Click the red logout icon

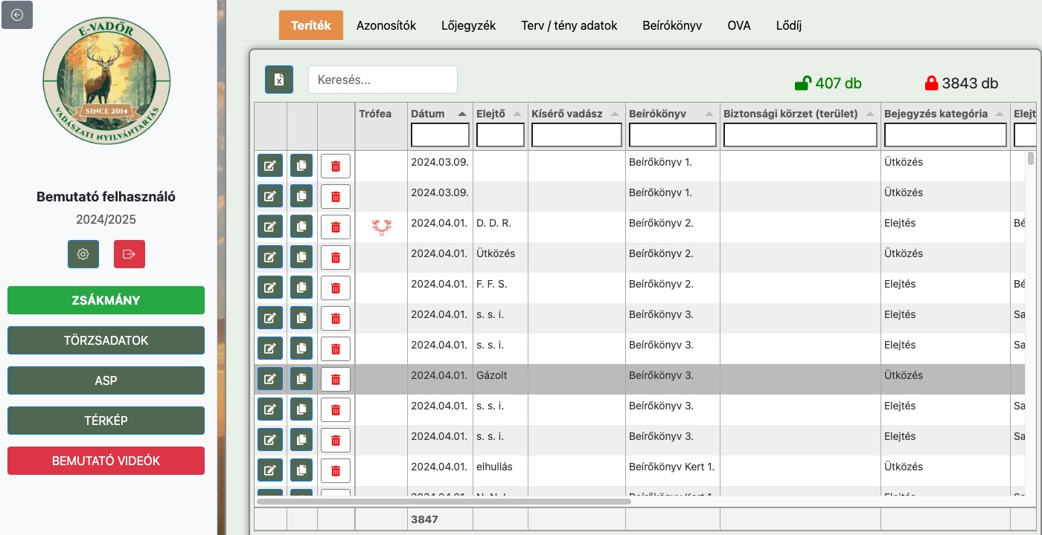point(130,254)
